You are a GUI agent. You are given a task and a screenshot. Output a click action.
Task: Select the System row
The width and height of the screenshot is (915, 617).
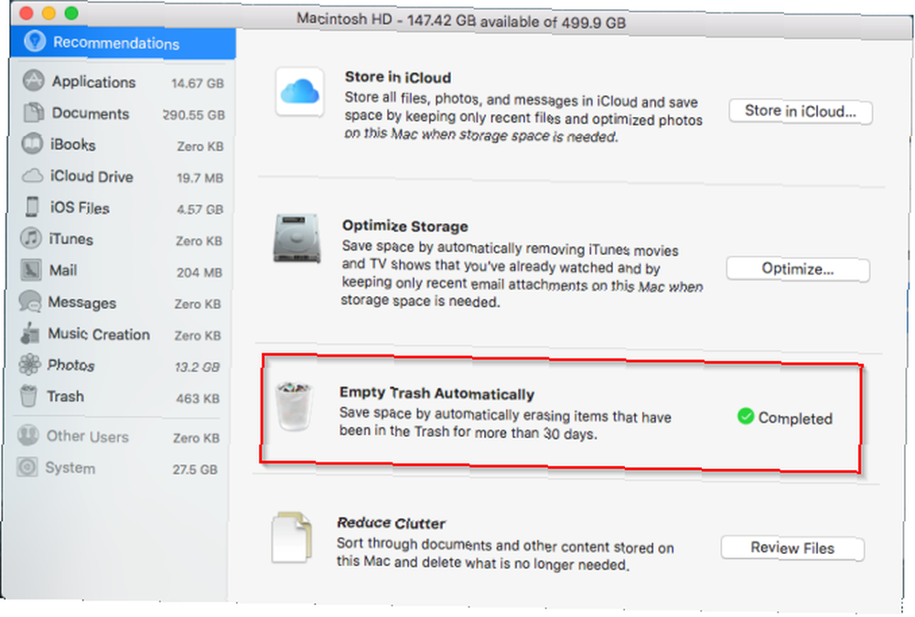[x=118, y=468]
